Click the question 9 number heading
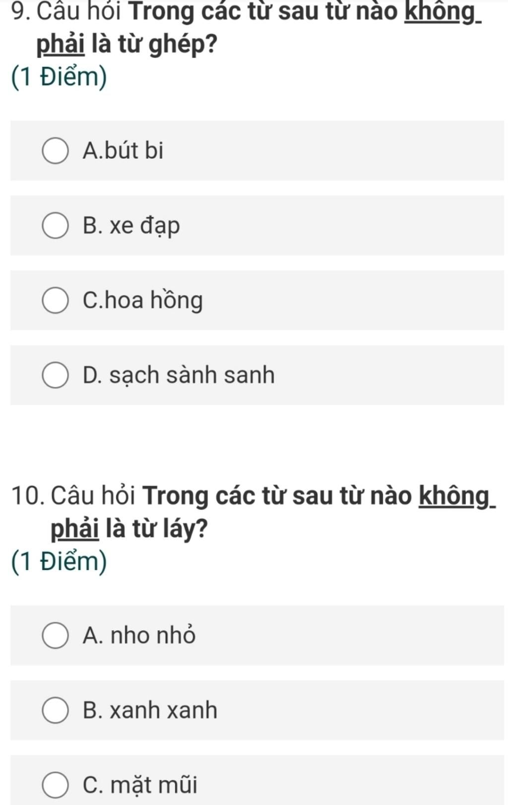Screen dimensions: 508x805 coord(21,11)
